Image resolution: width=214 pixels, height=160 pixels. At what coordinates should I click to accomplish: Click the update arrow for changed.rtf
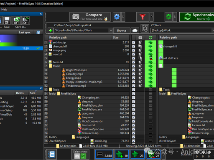[150, 46]
